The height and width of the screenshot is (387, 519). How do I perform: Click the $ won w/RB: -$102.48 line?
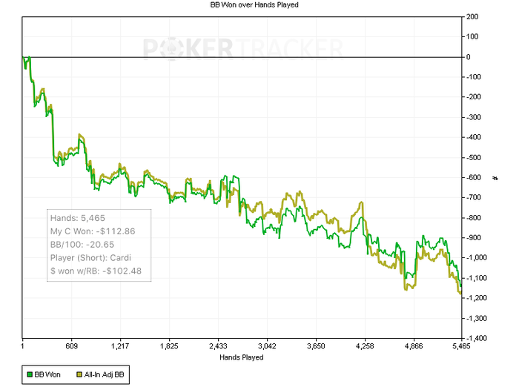tap(96, 271)
